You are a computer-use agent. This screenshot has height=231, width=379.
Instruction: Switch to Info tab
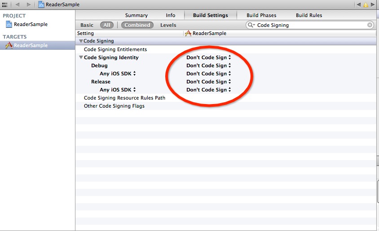(170, 15)
